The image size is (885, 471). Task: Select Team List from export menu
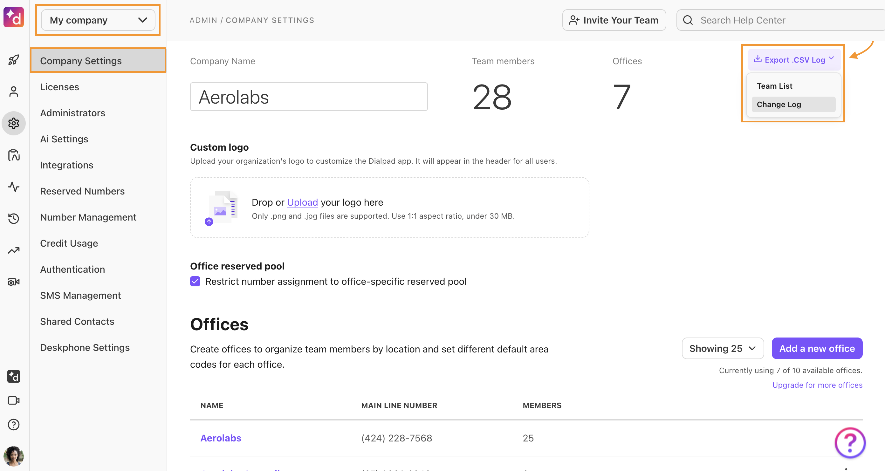click(x=793, y=86)
